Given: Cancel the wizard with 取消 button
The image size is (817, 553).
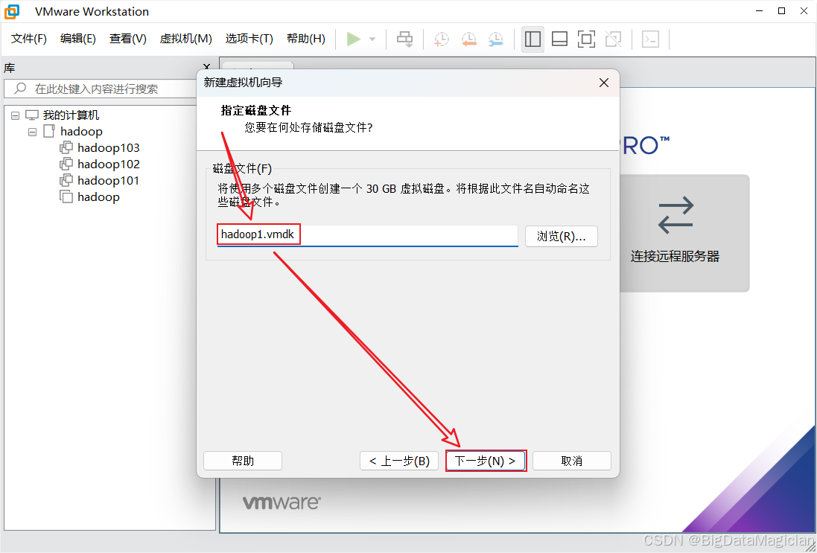Looking at the screenshot, I should coord(571,461).
